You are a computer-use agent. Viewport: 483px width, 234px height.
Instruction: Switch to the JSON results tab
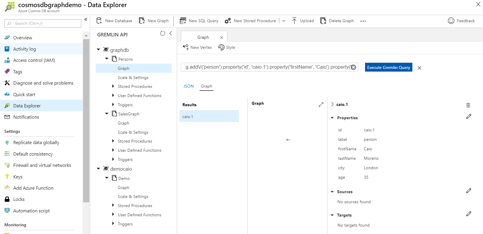(189, 86)
